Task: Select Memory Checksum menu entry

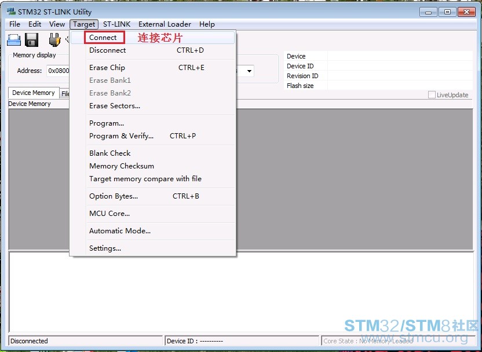Action: (153, 166)
